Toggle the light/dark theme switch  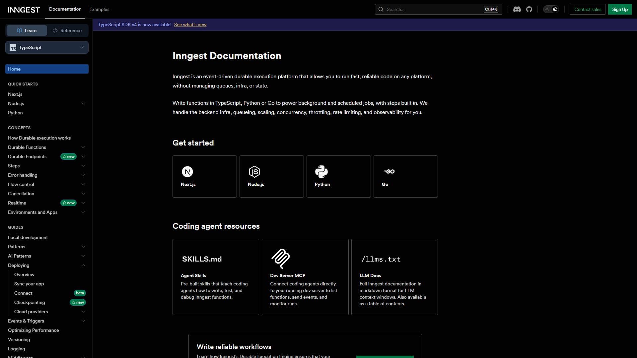[x=551, y=9]
